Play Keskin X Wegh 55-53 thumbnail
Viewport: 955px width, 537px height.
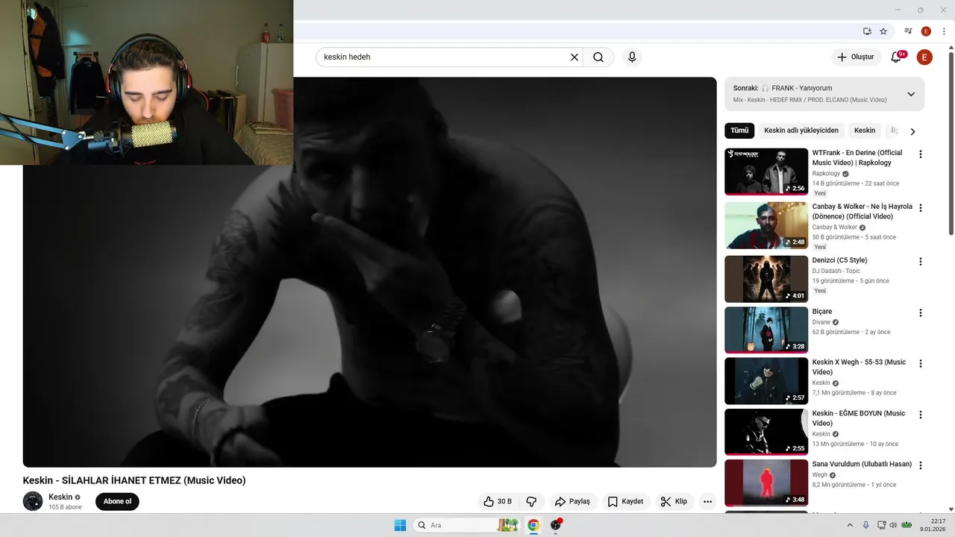pos(766,381)
